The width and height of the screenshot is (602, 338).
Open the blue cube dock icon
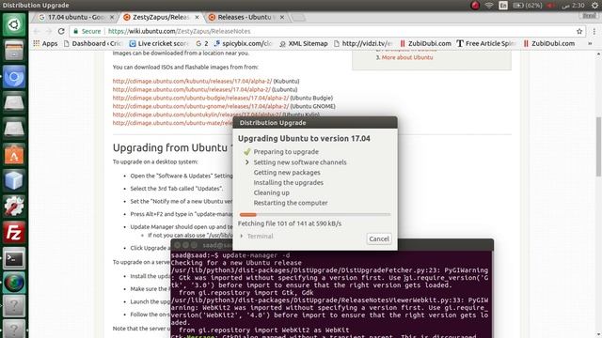(14, 181)
